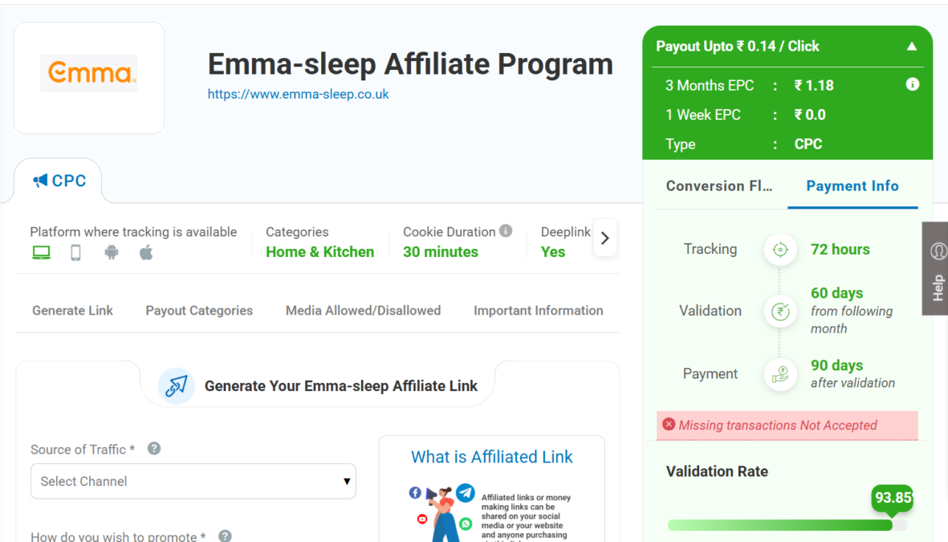Image resolution: width=948 pixels, height=542 pixels.
Task: Open the Help side tab
Action: (x=936, y=268)
